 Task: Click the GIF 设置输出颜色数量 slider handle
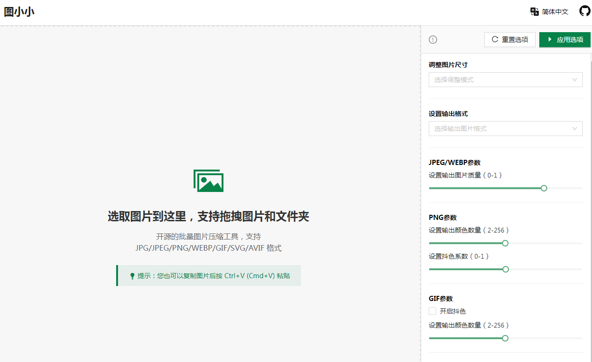[x=505, y=338]
